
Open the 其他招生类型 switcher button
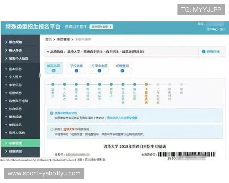pos(101,27)
